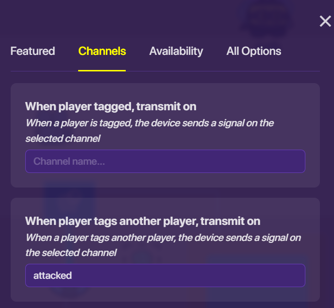
Task: Open the All Options tab
Action: click(253, 51)
